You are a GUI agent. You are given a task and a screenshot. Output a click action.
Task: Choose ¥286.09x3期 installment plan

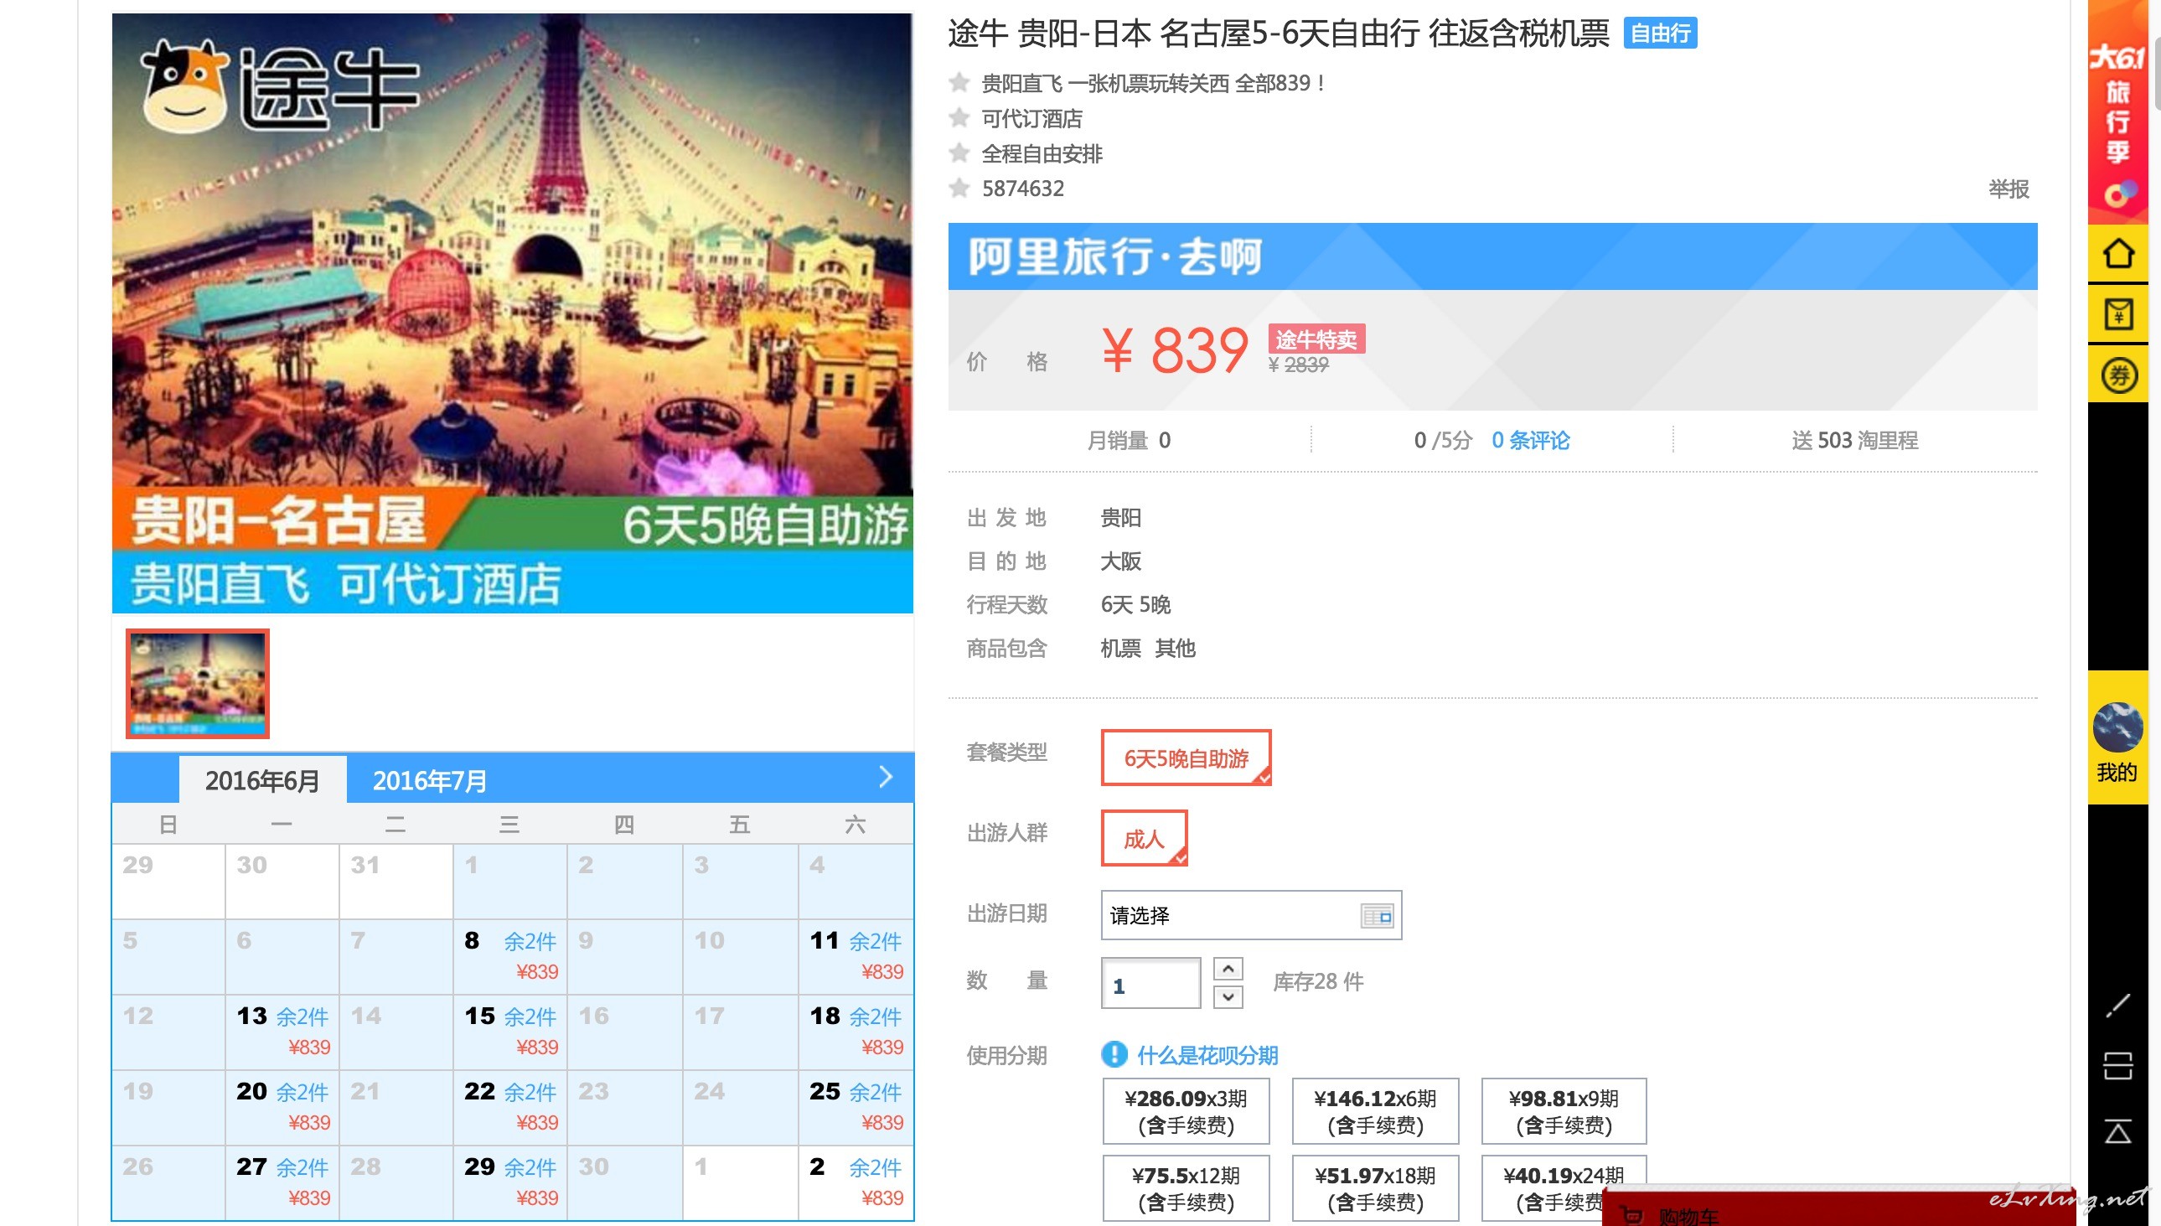coord(1186,1111)
